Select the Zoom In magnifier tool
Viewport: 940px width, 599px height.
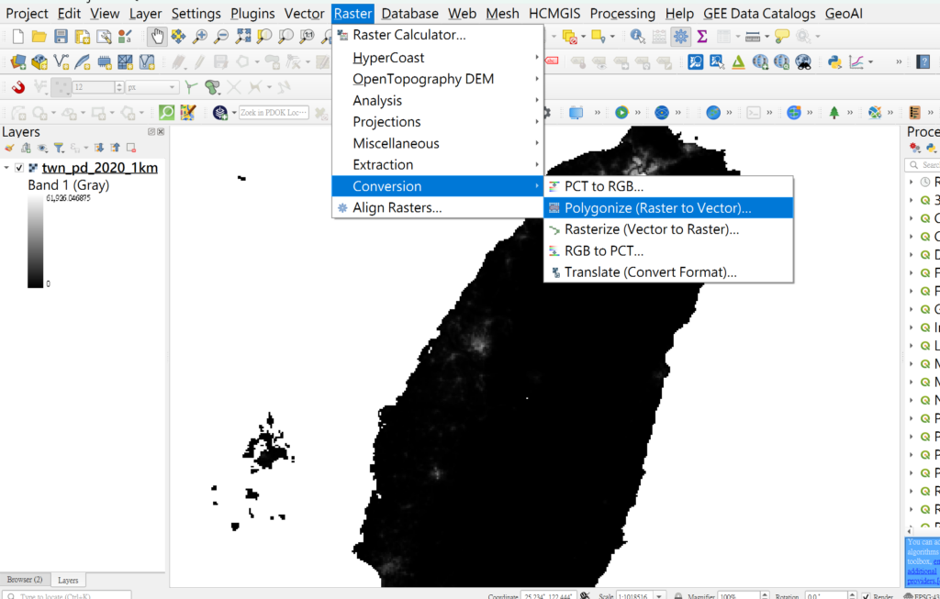(200, 37)
